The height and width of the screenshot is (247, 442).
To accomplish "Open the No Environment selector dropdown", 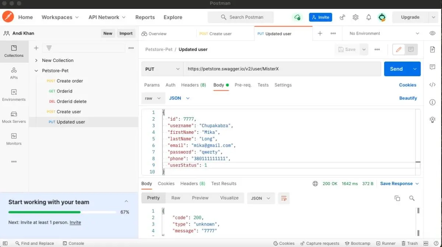I will coord(384,33).
